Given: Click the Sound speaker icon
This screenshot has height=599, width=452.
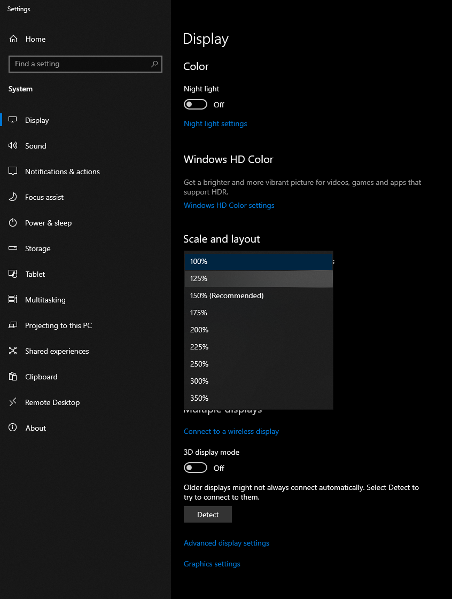Looking at the screenshot, I should (13, 146).
